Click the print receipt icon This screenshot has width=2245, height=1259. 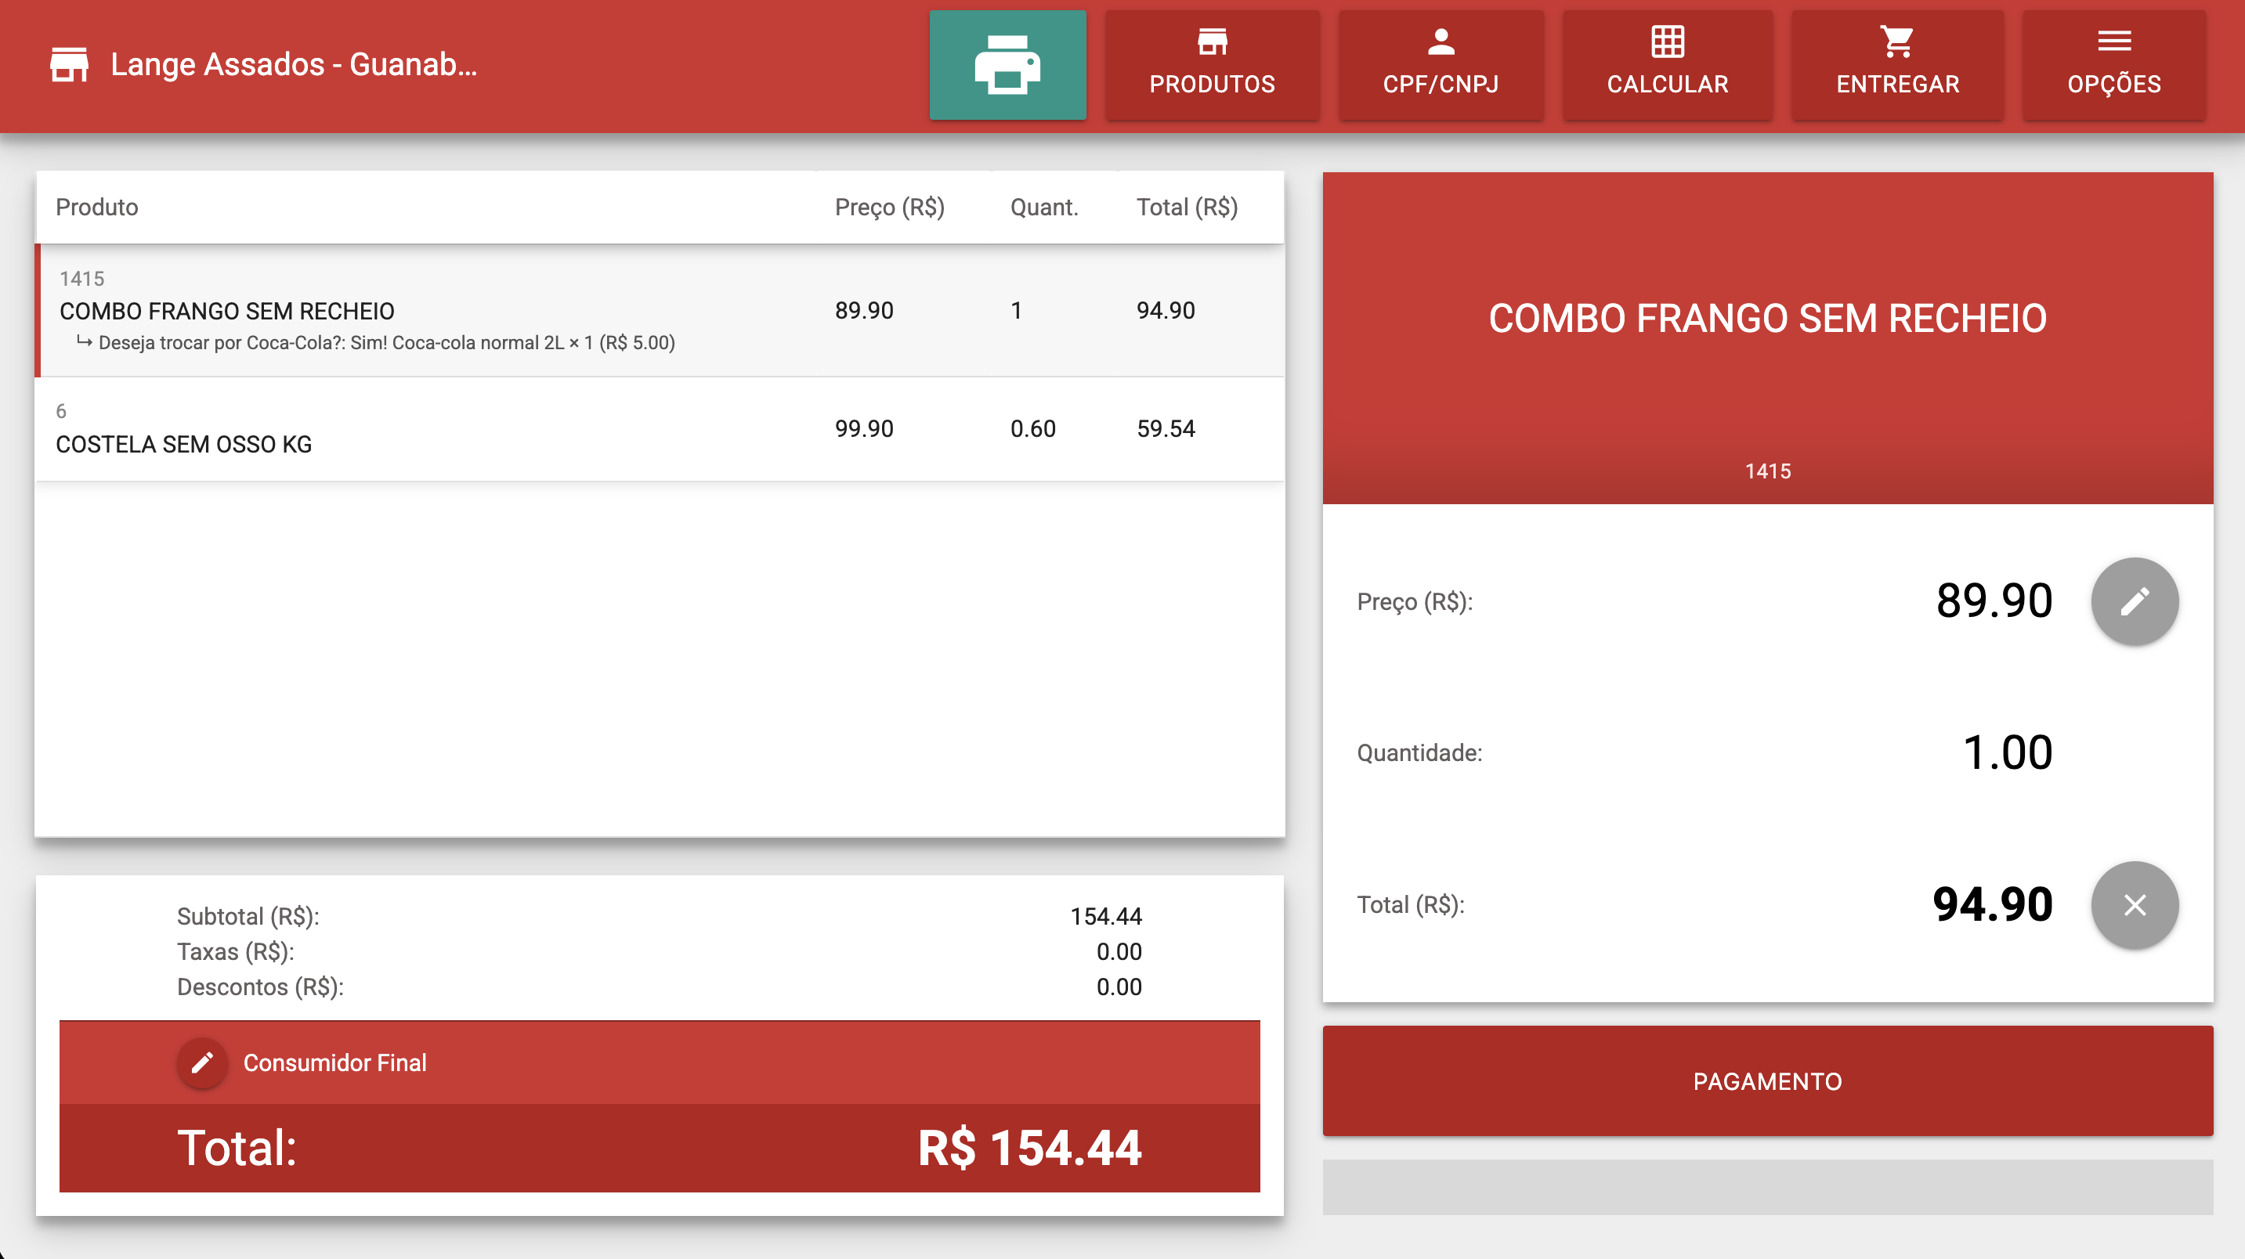[x=1007, y=64]
